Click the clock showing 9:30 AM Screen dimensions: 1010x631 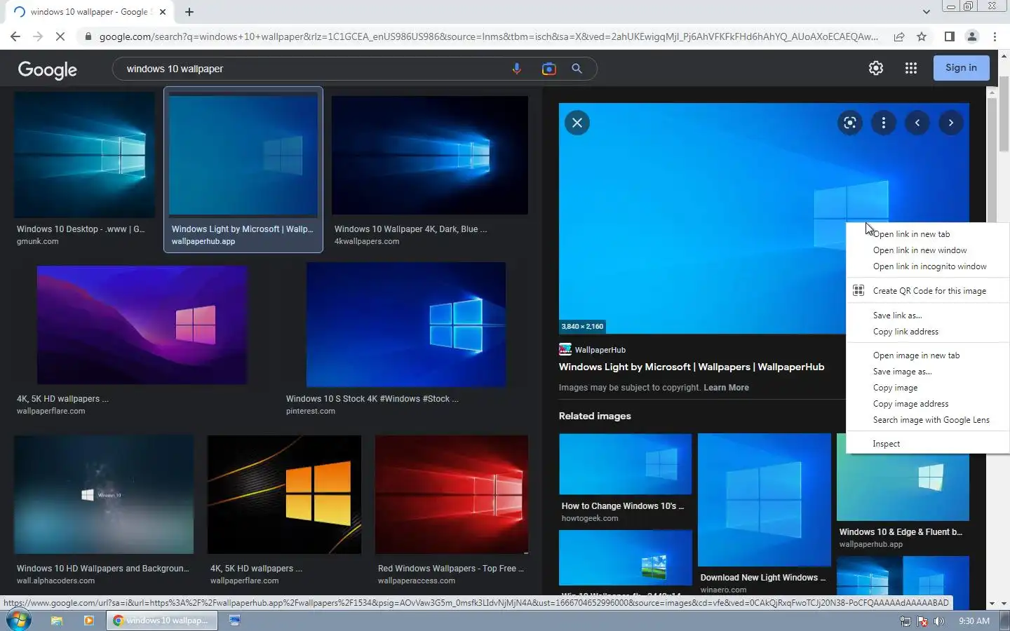[x=974, y=621]
